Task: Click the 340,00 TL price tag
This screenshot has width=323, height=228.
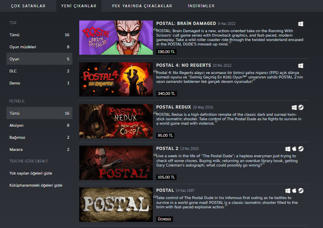Action: click(x=167, y=94)
